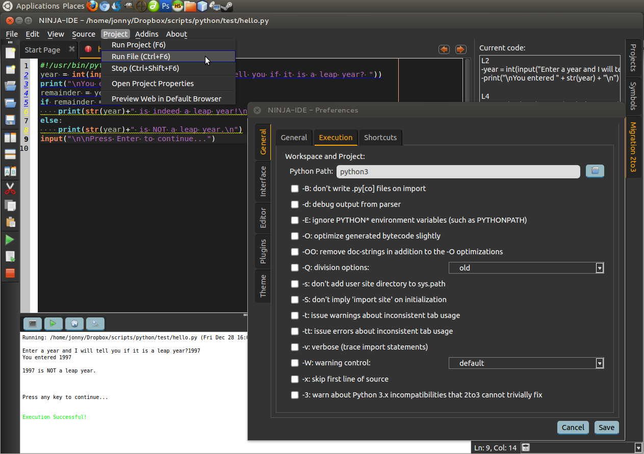
Task: Select Run Project (F6) menu entry
Action: 168,45
